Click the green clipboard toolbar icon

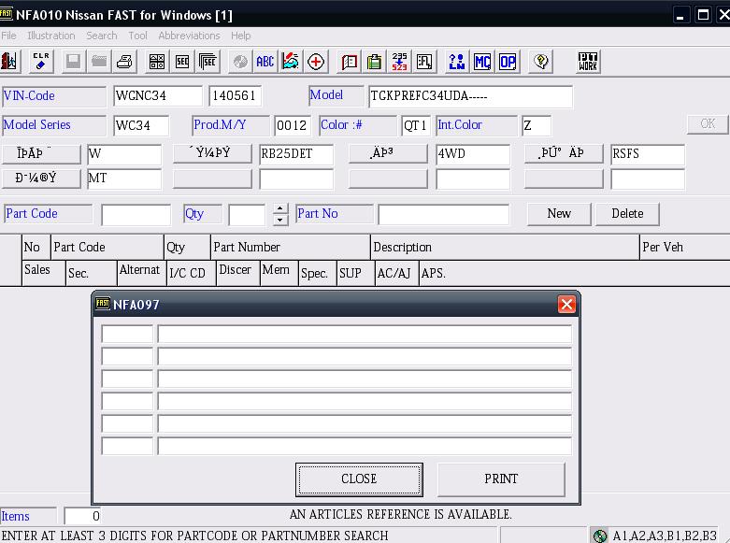(x=374, y=62)
